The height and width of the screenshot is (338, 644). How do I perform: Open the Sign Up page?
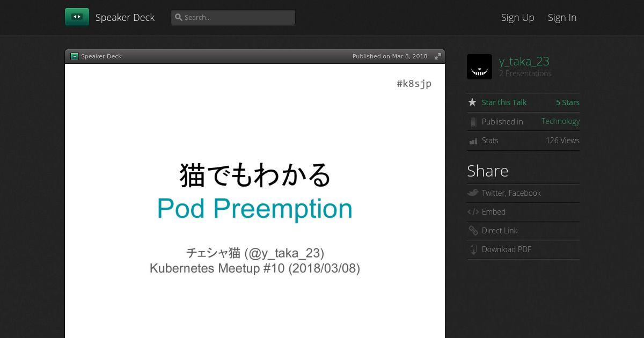517,17
